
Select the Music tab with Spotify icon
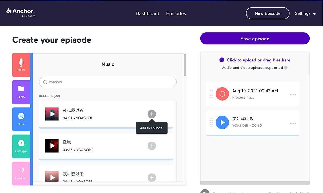coord(21,119)
